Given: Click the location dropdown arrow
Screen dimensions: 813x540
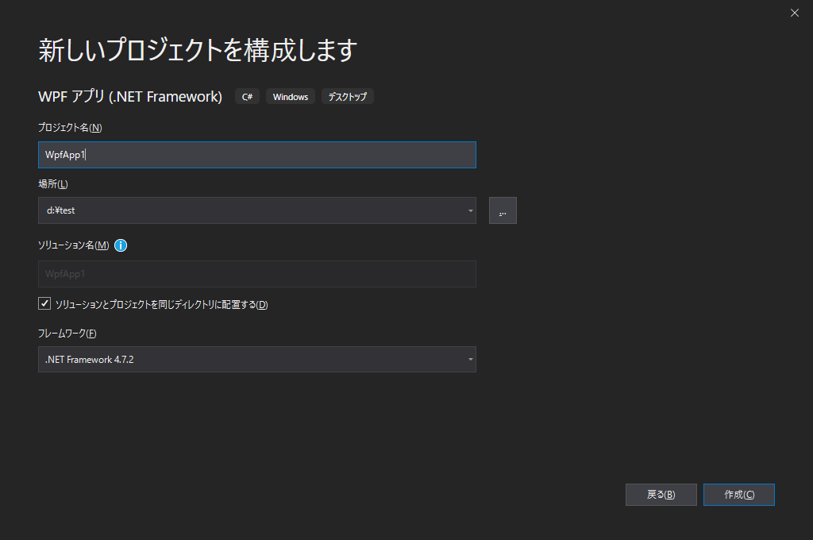Looking at the screenshot, I should [x=469, y=210].
